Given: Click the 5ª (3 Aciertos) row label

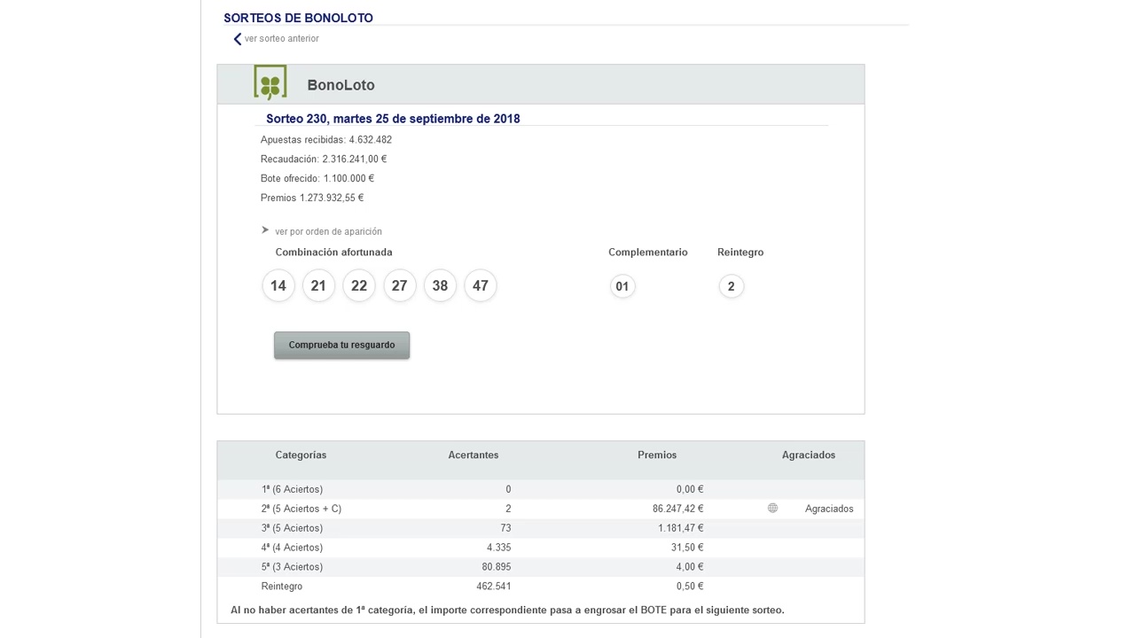Looking at the screenshot, I should click(292, 567).
